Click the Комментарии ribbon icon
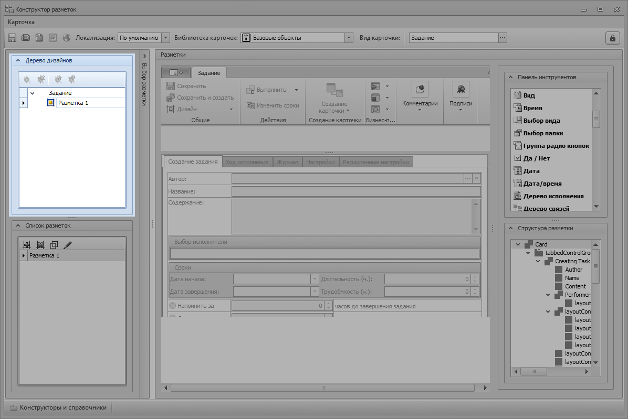This screenshot has height=419, width=628. 420,89
